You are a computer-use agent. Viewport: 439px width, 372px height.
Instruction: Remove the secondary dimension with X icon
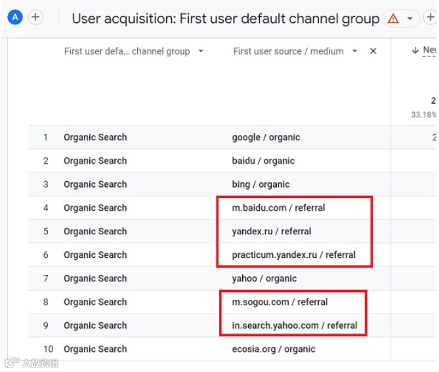tap(373, 51)
